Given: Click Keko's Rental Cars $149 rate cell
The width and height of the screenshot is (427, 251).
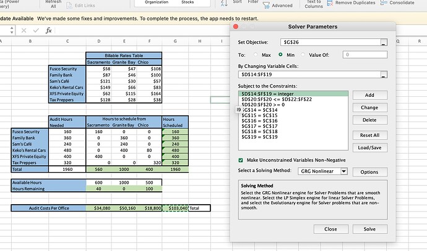Looking at the screenshot, I should point(99,88).
